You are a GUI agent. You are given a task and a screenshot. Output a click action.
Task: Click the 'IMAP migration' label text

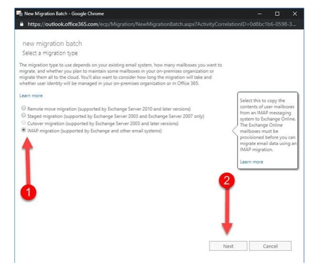[95, 131]
